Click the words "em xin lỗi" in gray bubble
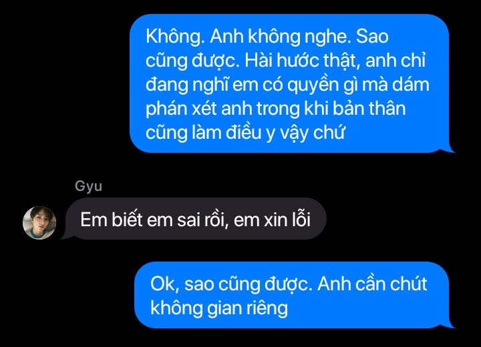The image size is (481, 347). pyautogui.click(x=272, y=220)
